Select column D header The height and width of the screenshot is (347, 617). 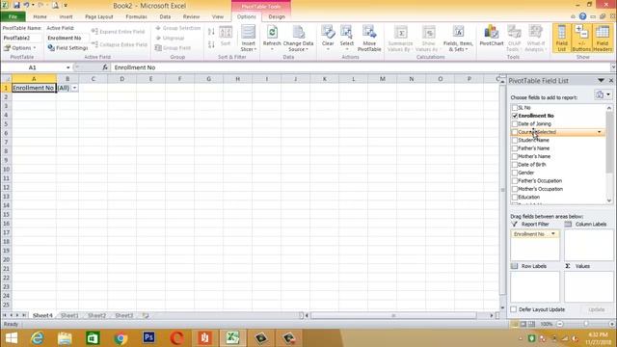pos(122,79)
